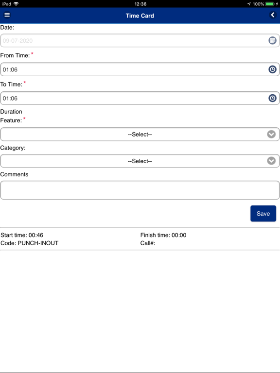
Task: Tap the Duration label
Action: (11, 112)
